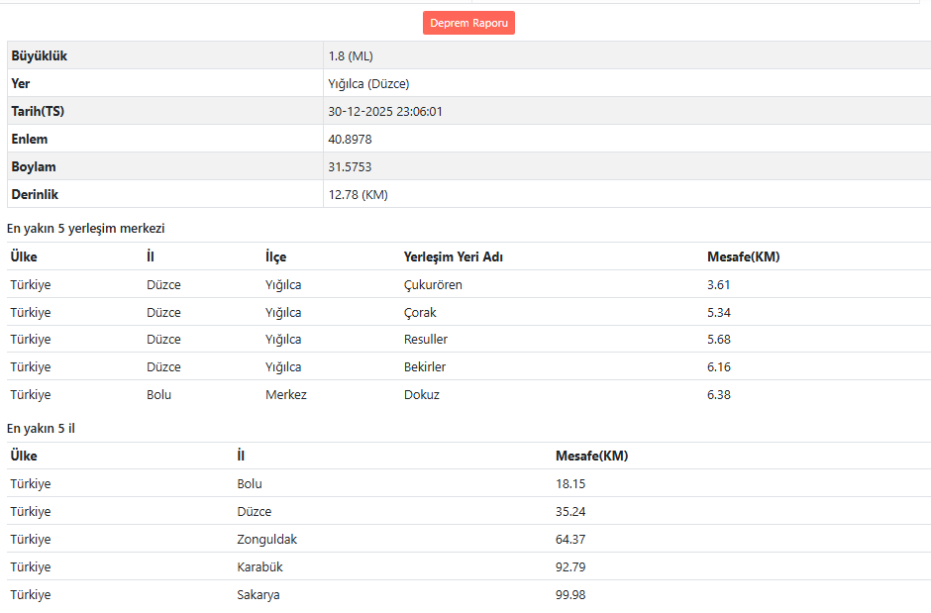Viewport: 931px width, 613px height.
Task: Click the Enlem value 40.8978
Action: 350,140
